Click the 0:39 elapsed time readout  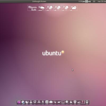pos(80,1)
